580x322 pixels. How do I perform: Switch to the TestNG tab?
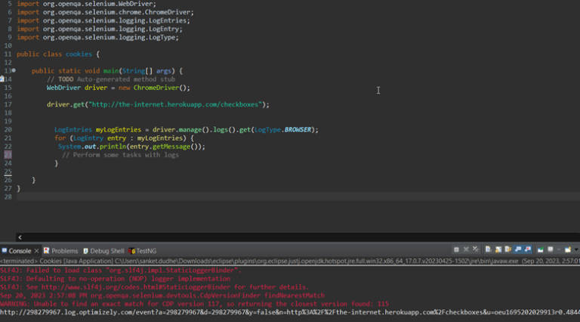(143, 250)
